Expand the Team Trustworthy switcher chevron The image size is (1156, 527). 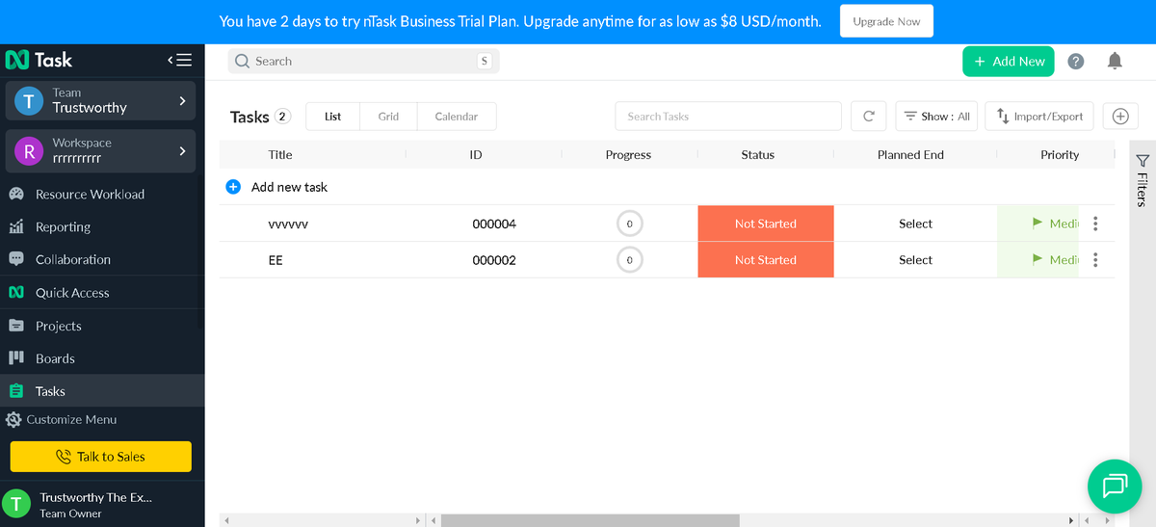(183, 100)
